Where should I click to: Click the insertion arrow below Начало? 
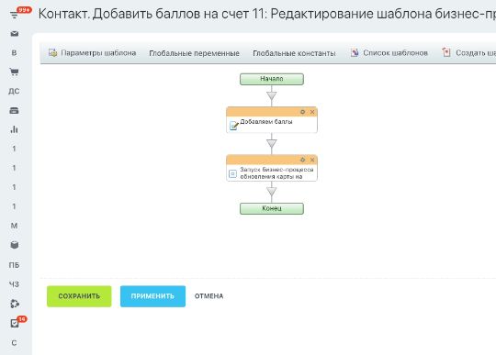pos(271,95)
